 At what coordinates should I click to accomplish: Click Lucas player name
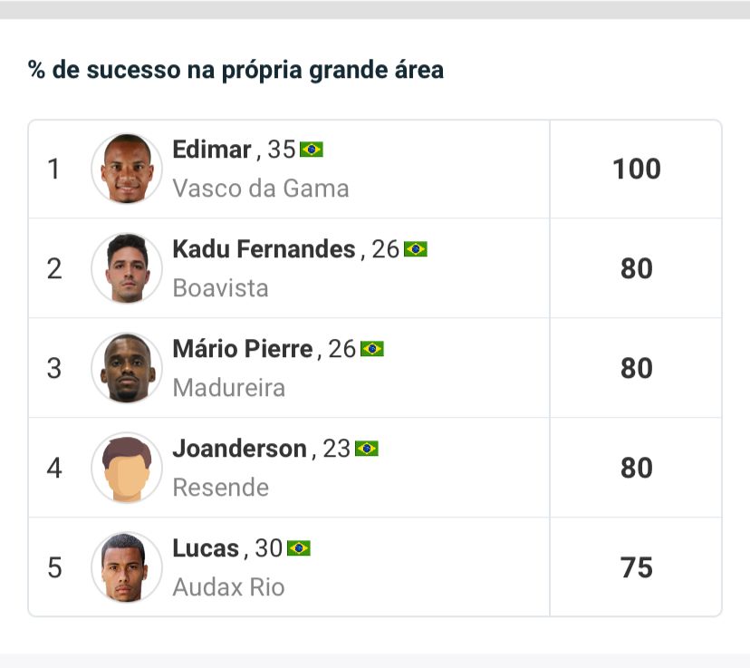click(206, 548)
